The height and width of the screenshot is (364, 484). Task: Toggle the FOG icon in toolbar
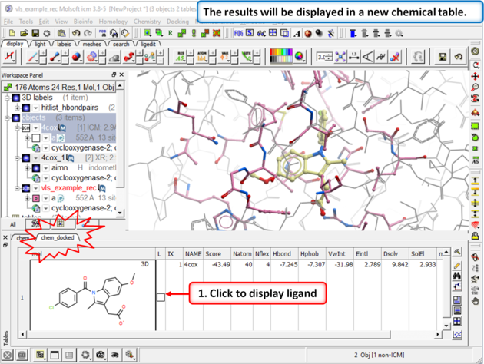click(x=238, y=34)
